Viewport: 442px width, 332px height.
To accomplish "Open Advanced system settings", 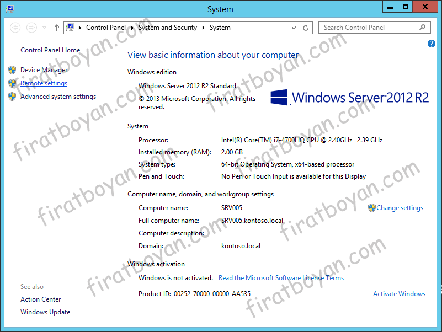I will coord(58,97).
